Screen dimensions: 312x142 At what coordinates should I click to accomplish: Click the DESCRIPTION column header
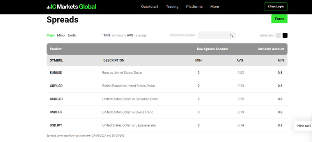point(114,60)
